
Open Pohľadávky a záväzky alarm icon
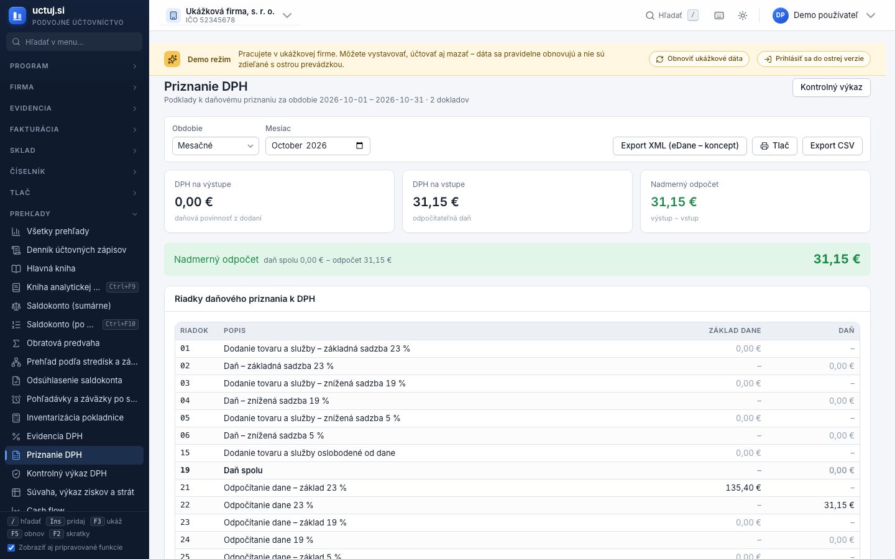[16, 399]
